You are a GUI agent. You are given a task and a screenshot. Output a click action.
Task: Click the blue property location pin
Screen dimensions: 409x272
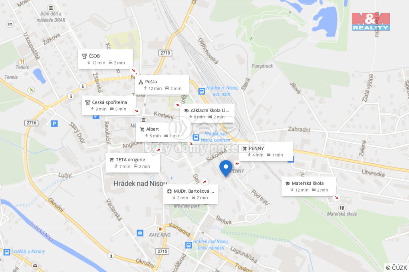[226, 168]
